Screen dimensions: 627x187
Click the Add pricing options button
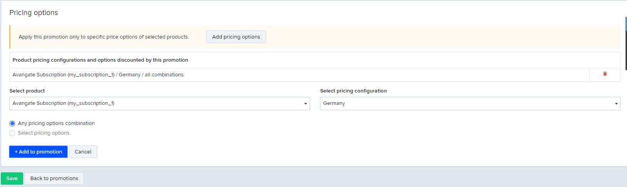tap(236, 37)
